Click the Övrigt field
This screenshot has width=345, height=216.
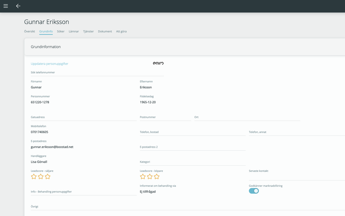(x=188, y=206)
